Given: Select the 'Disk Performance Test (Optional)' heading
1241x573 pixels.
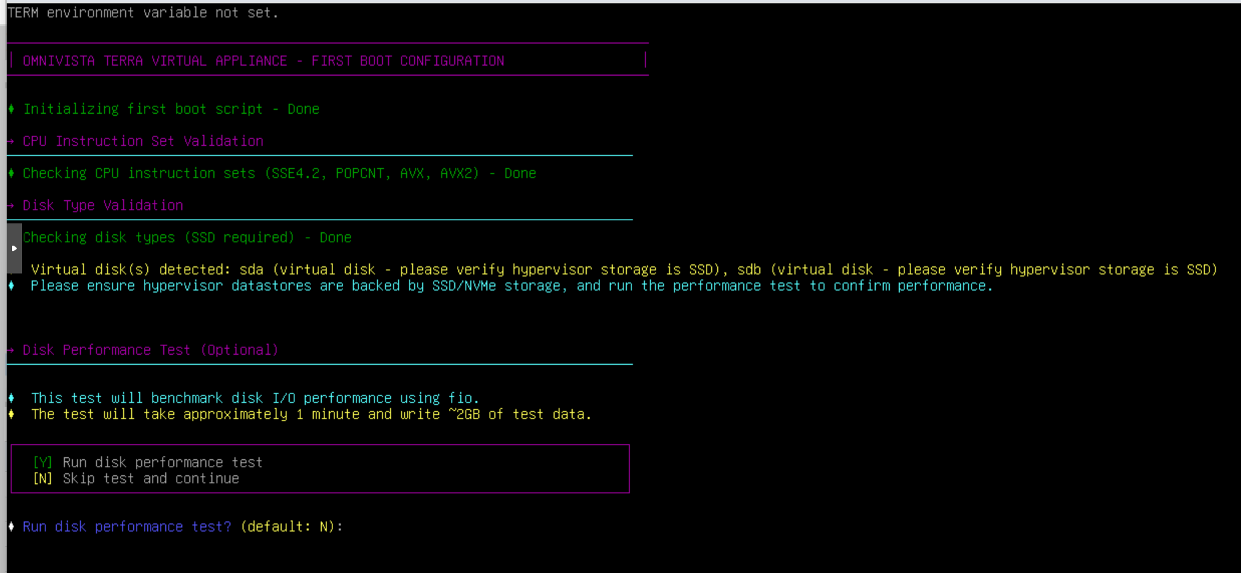Looking at the screenshot, I should 151,350.
